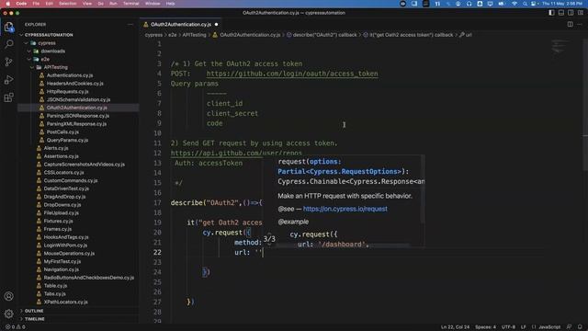Click errors and warnings status indicator
Screen dimensions: 588x331
pyautogui.click(x=16, y=327)
